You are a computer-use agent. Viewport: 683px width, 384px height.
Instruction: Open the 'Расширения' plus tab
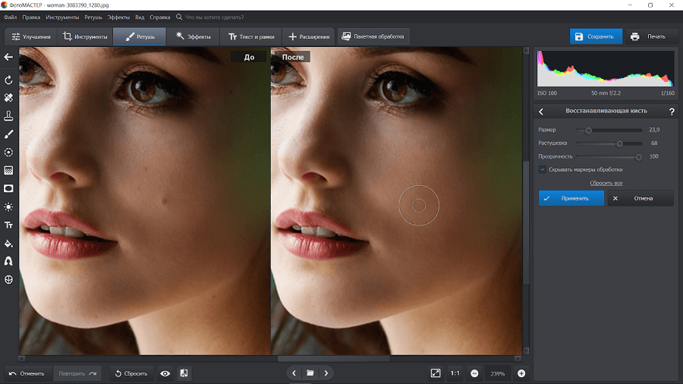309,36
